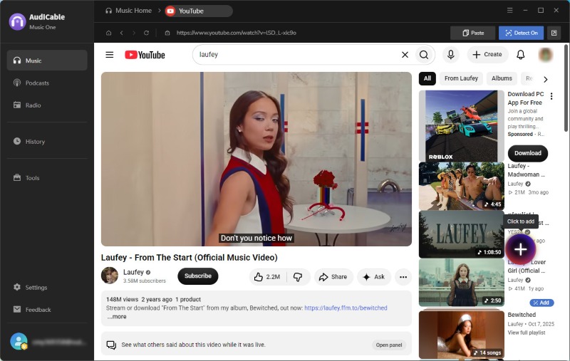Open more actions three-dot menu under video

403,277
